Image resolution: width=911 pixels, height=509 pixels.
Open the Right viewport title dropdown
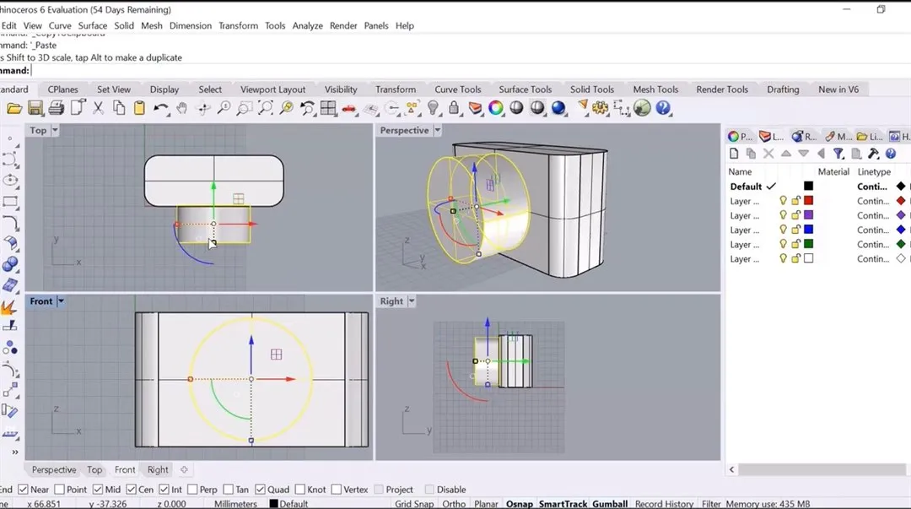point(412,301)
